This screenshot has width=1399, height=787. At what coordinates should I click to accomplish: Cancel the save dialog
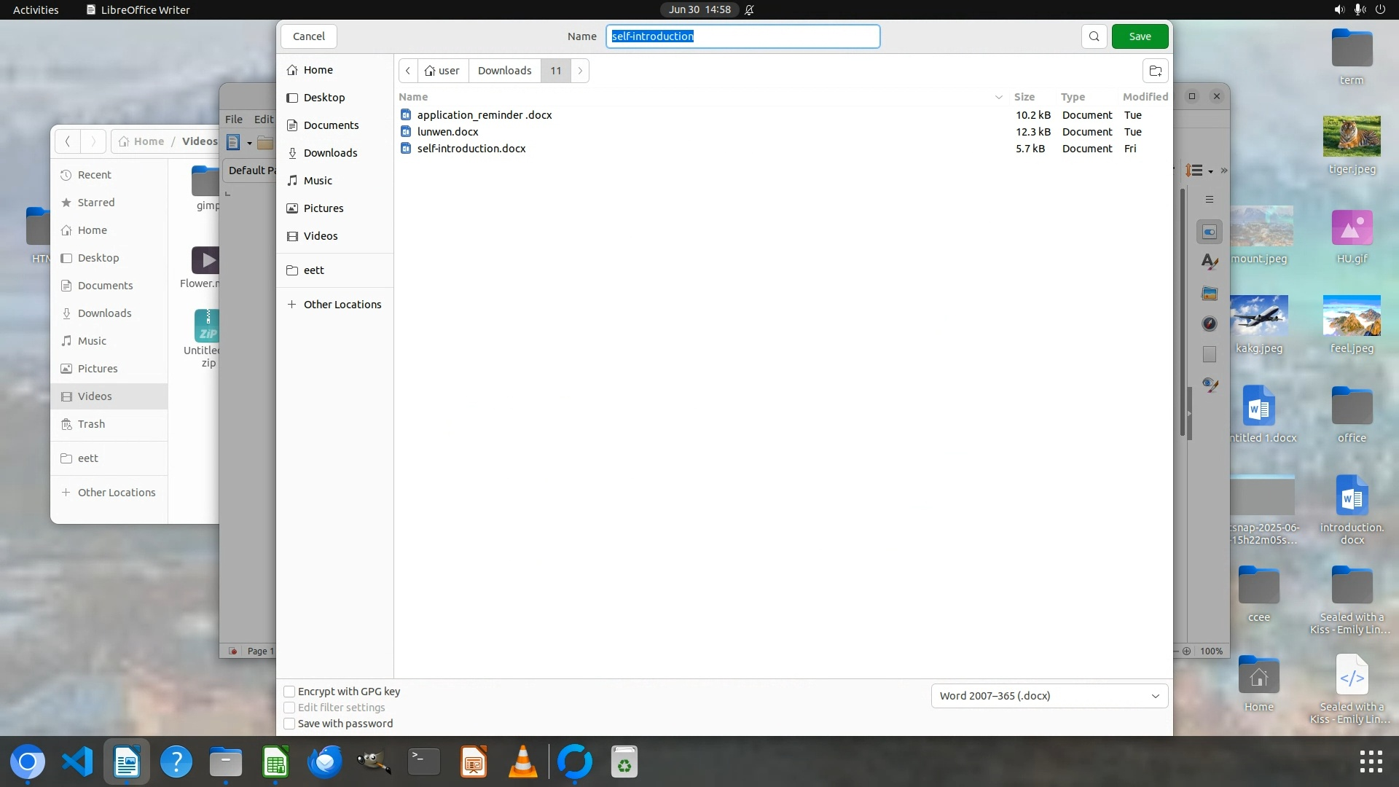(308, 36)
